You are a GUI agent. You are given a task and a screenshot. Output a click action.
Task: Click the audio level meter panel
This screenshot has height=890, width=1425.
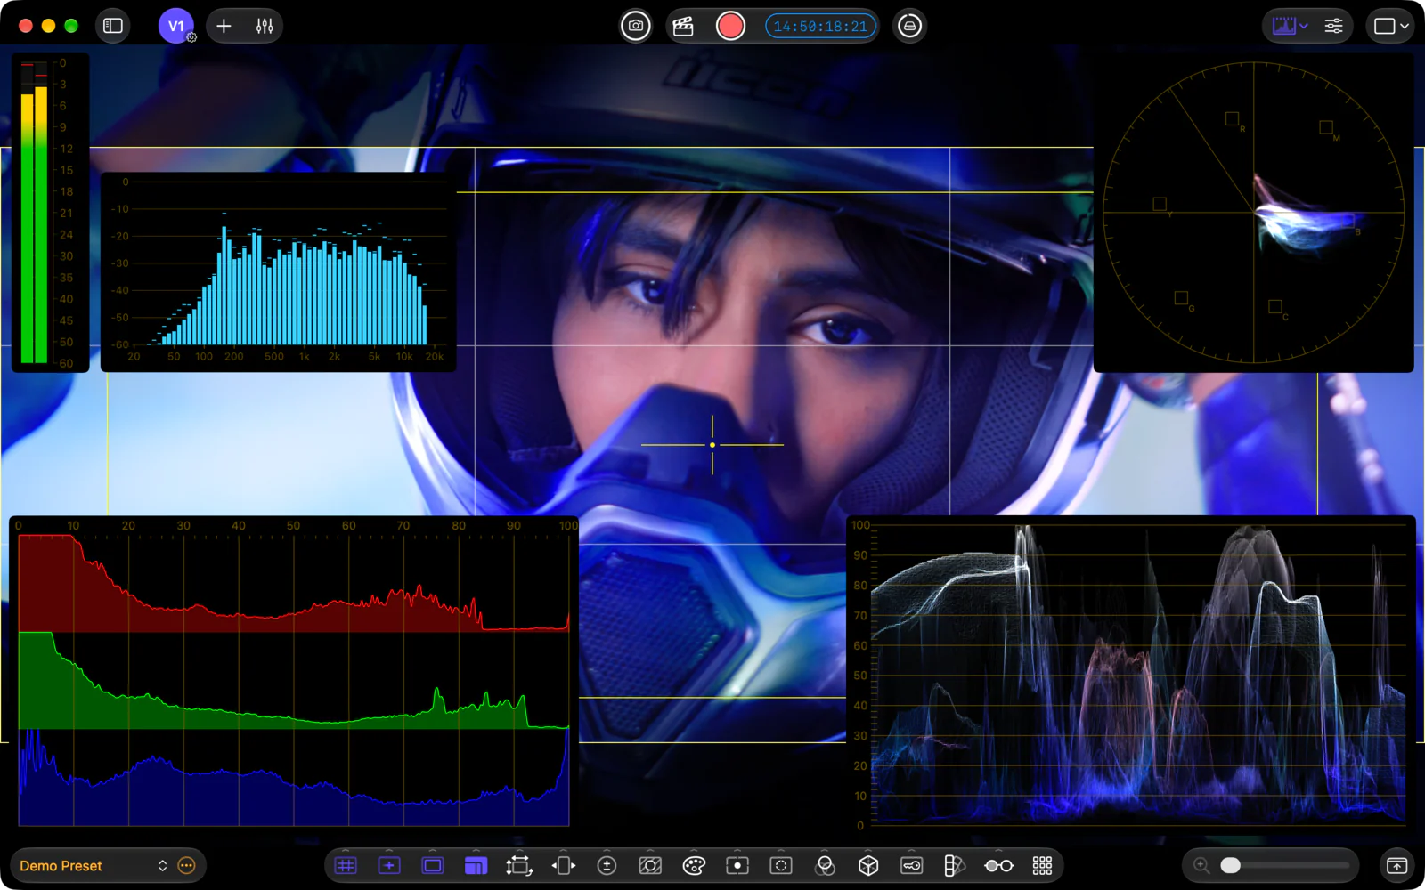pos(50,212)
